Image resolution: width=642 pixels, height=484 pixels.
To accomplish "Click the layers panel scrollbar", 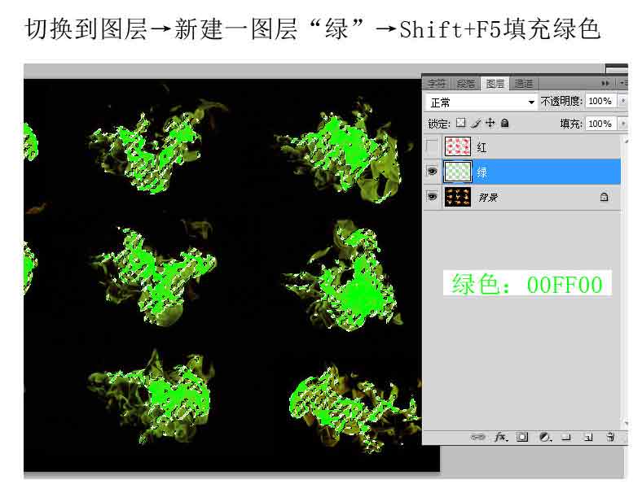I will pos(625,282).
